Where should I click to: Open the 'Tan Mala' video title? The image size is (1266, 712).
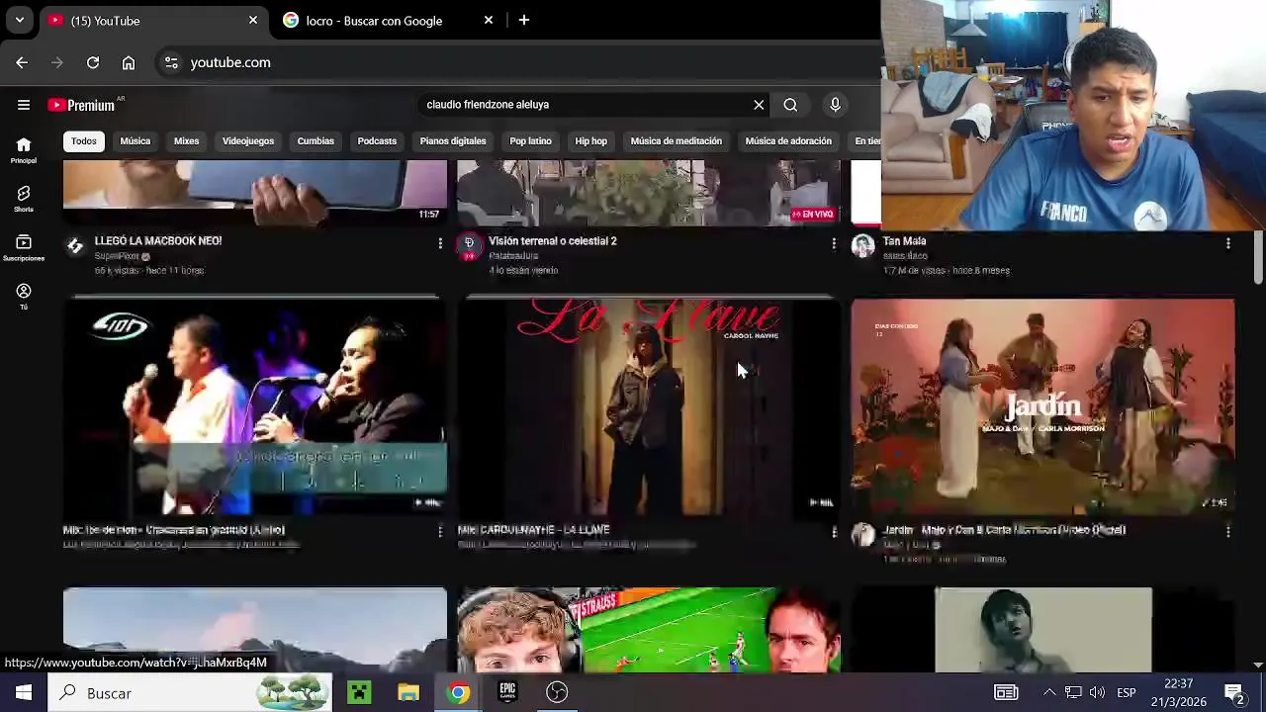pyautogui.click(x=904, y=241)
